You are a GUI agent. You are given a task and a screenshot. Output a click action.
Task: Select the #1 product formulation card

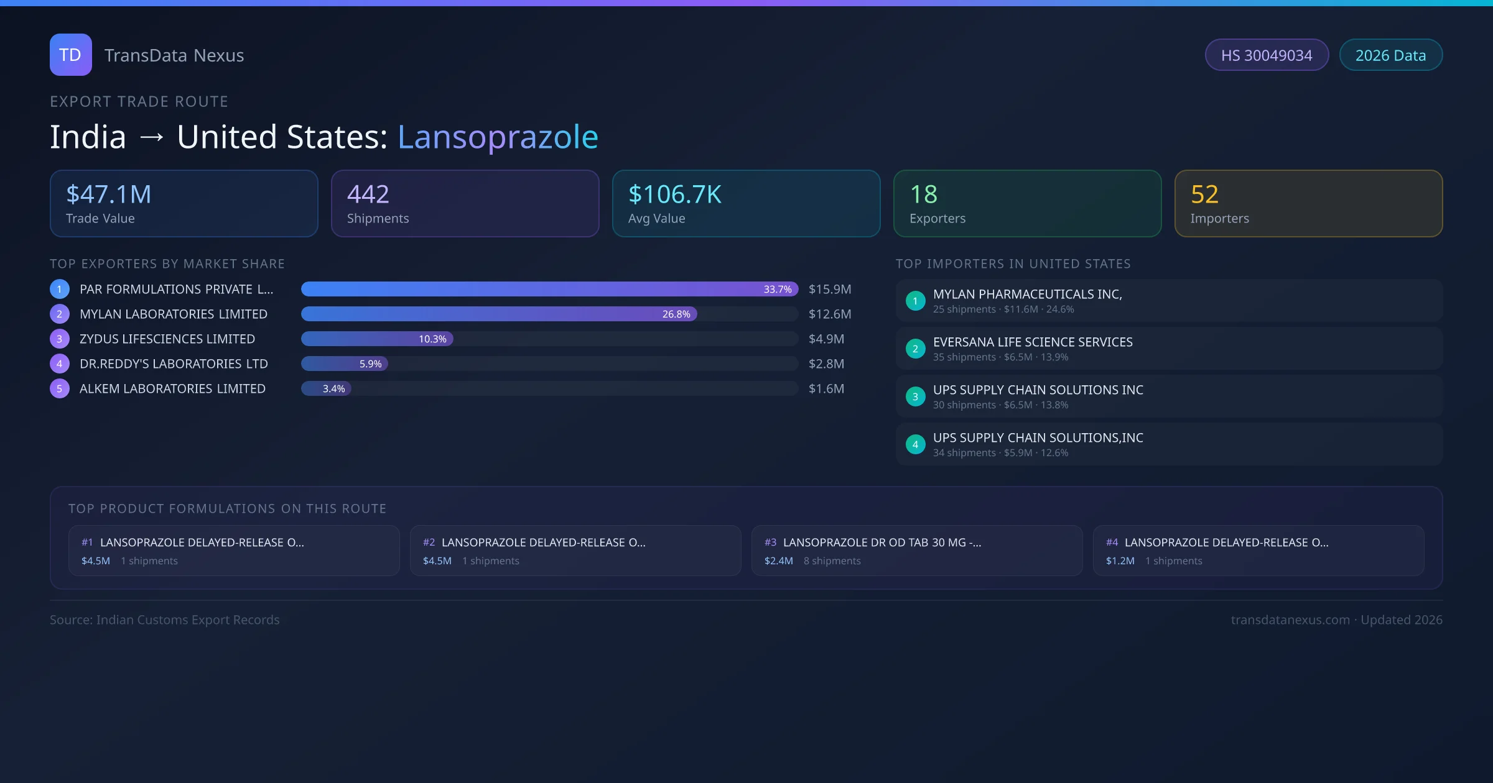[233, 551]
